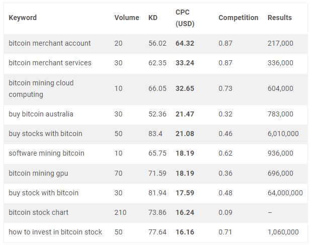Screen dimensions: 312x245
Task: Click the 64.32 CPC value
Action: coord(185,43)
